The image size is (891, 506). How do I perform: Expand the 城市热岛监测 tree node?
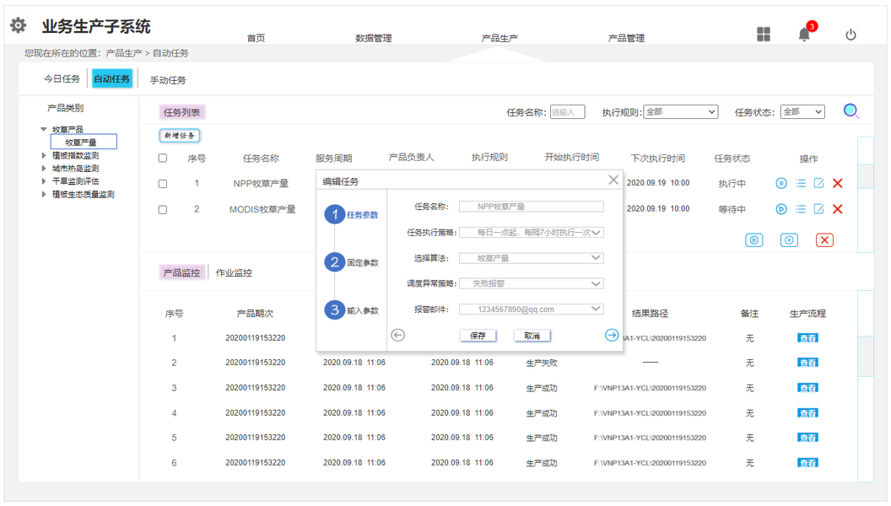tap(44, 168)
